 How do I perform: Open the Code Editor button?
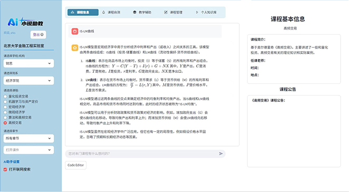(x=76, y=165)
